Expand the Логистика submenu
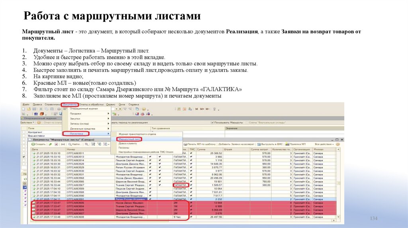This screenshot has width=408, height=228. (86, 133)
